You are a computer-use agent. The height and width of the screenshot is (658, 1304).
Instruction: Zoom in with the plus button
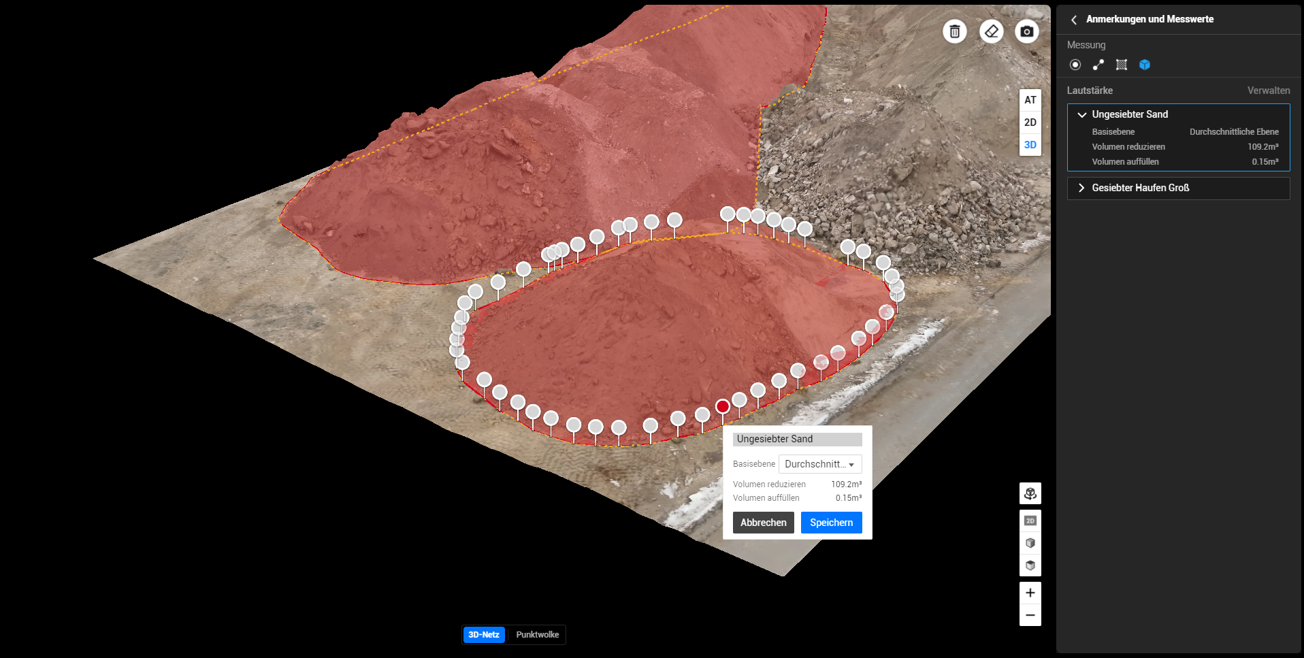(x=1030, y=593)
